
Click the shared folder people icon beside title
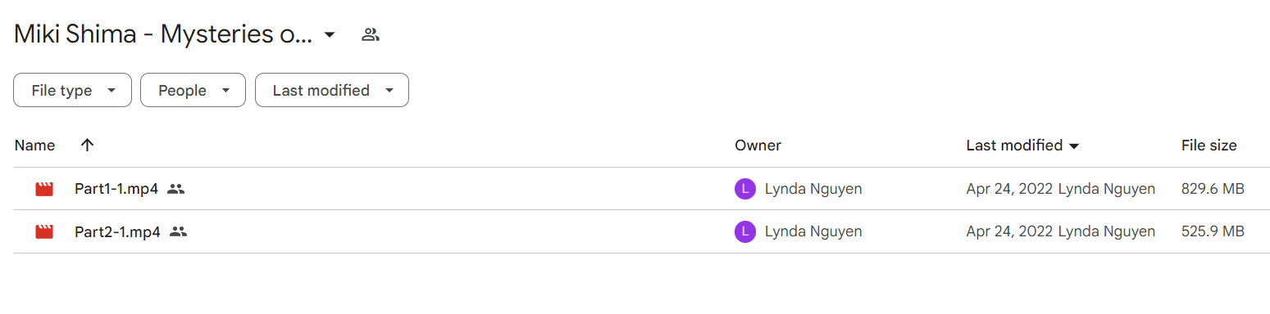point(371,34)
